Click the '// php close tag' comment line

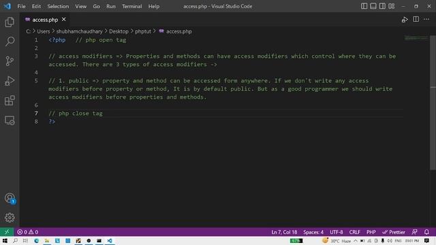click(76, 114)
